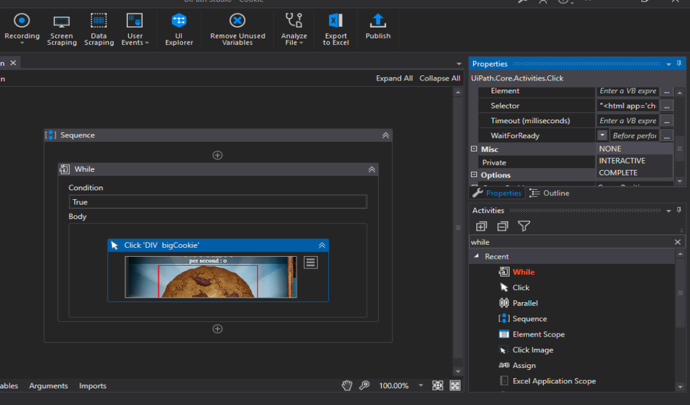Collapse the Click 'DIV bigCookie' activity
This screenshot has width=690, height=405.
[x=322, y=245]
